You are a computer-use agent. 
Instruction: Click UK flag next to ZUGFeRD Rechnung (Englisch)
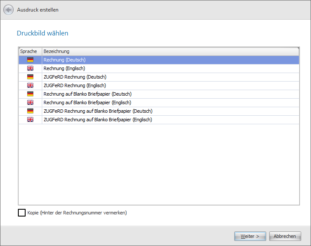point(30,85)
